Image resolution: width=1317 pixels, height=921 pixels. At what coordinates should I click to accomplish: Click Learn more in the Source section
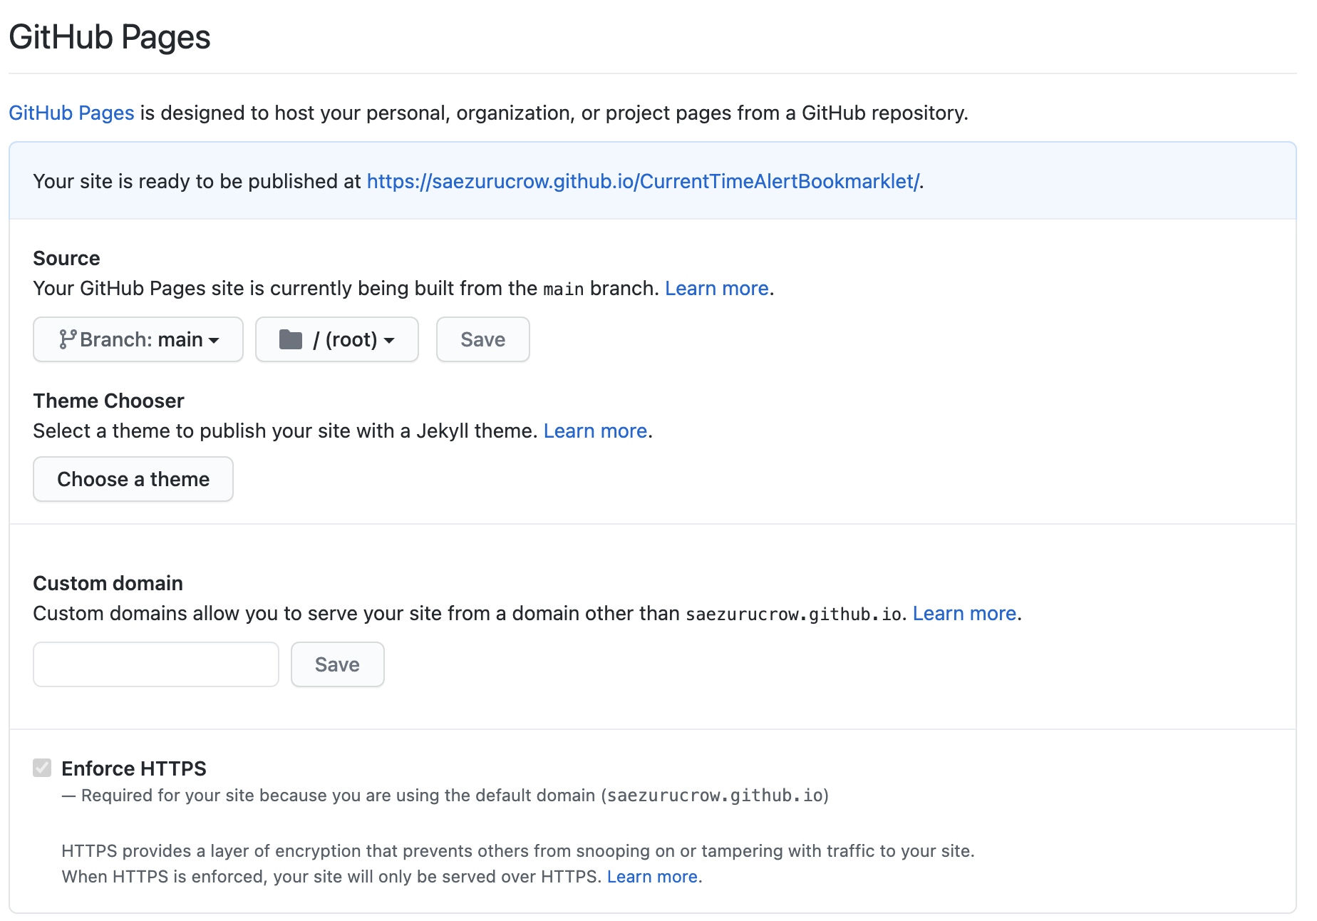(x=716, y=288)
